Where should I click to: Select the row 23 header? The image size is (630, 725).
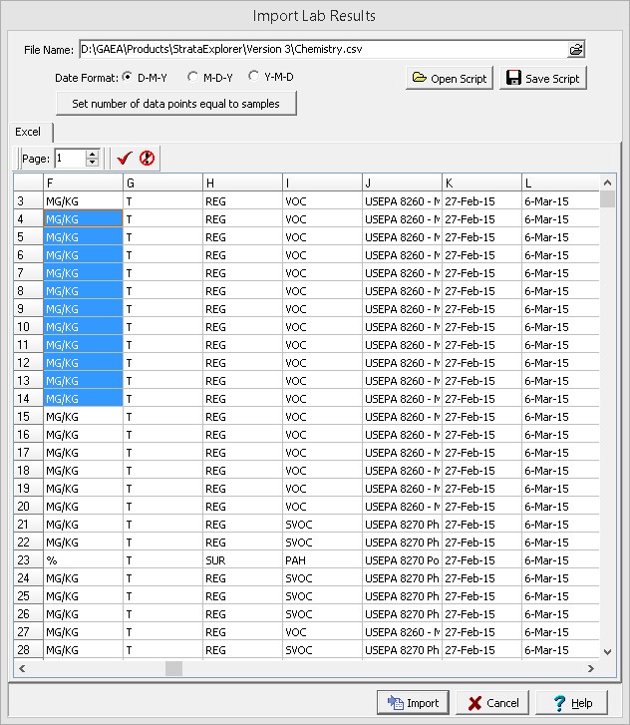[x=28, y=560]
